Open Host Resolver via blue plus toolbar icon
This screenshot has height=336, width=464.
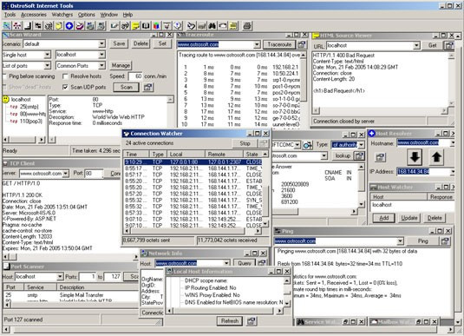pos(69,26)
